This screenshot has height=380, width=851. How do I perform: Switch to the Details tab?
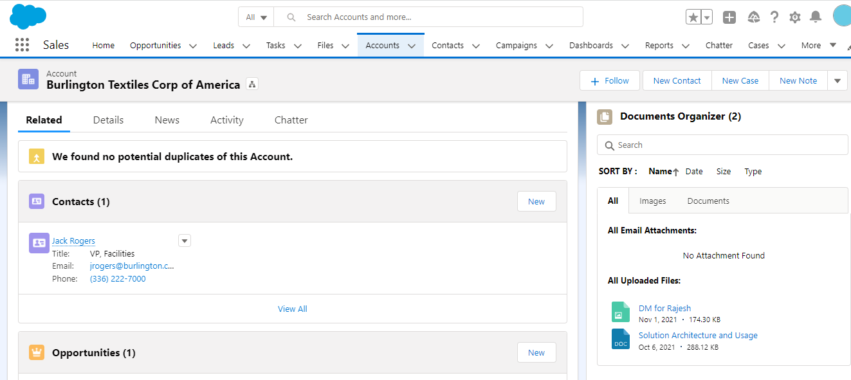[x=108, y=120]
